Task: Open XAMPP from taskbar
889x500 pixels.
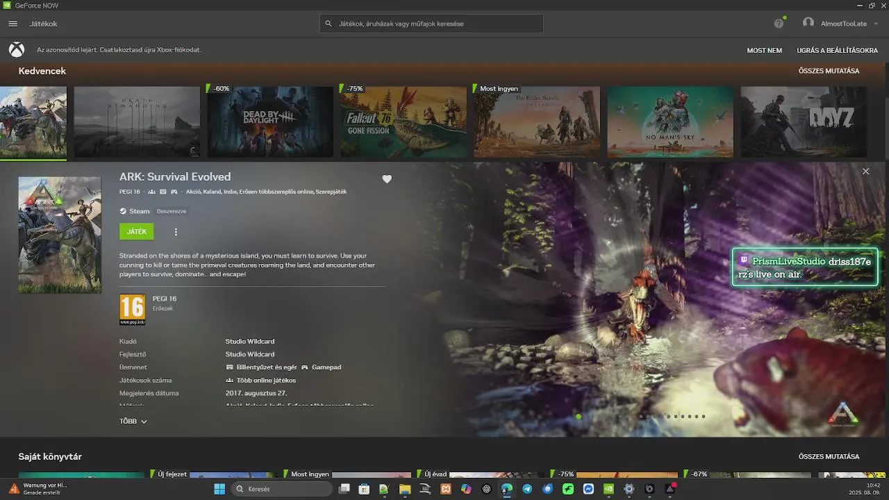Action: [x=446, y=489]
